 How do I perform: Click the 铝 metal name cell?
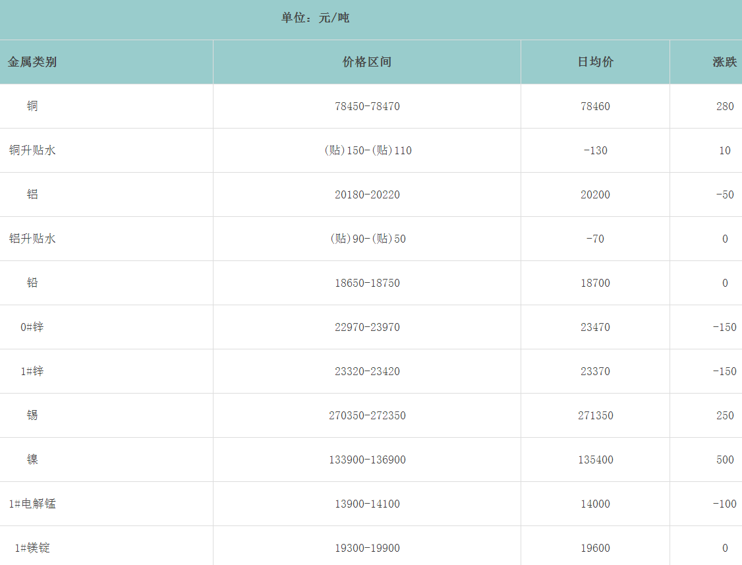[x=32, y=194]
